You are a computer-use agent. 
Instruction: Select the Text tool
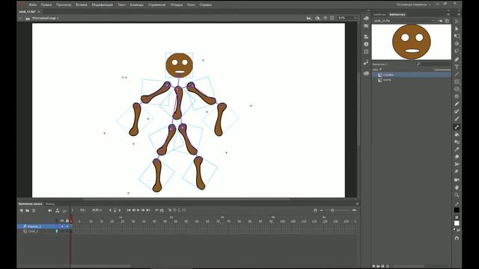(x=457, y=67)
